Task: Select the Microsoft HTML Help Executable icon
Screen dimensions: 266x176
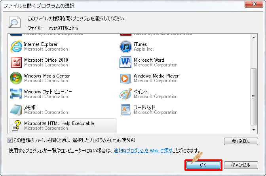Action: [16, 126]
